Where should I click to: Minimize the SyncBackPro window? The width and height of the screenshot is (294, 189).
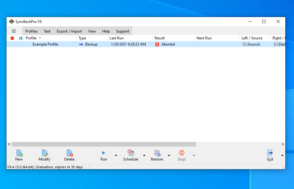point(250,21)
